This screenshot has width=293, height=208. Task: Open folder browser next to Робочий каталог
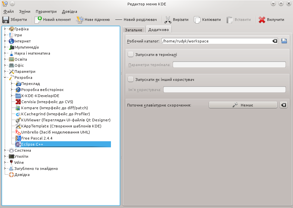tap(284, 41)
